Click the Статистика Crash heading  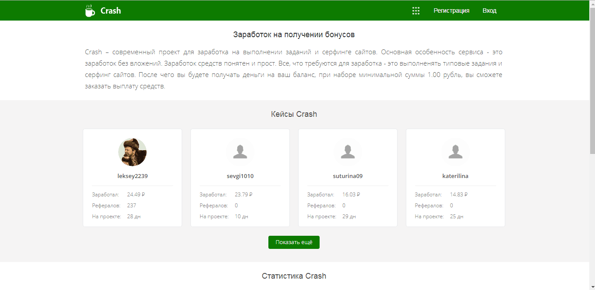pos(294,276)
